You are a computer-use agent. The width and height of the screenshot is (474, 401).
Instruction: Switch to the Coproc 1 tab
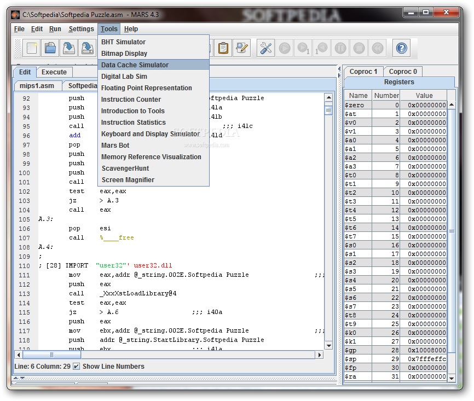pos(363,72)
